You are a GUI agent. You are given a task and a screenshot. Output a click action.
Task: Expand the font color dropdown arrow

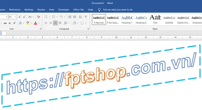(39, 23)
